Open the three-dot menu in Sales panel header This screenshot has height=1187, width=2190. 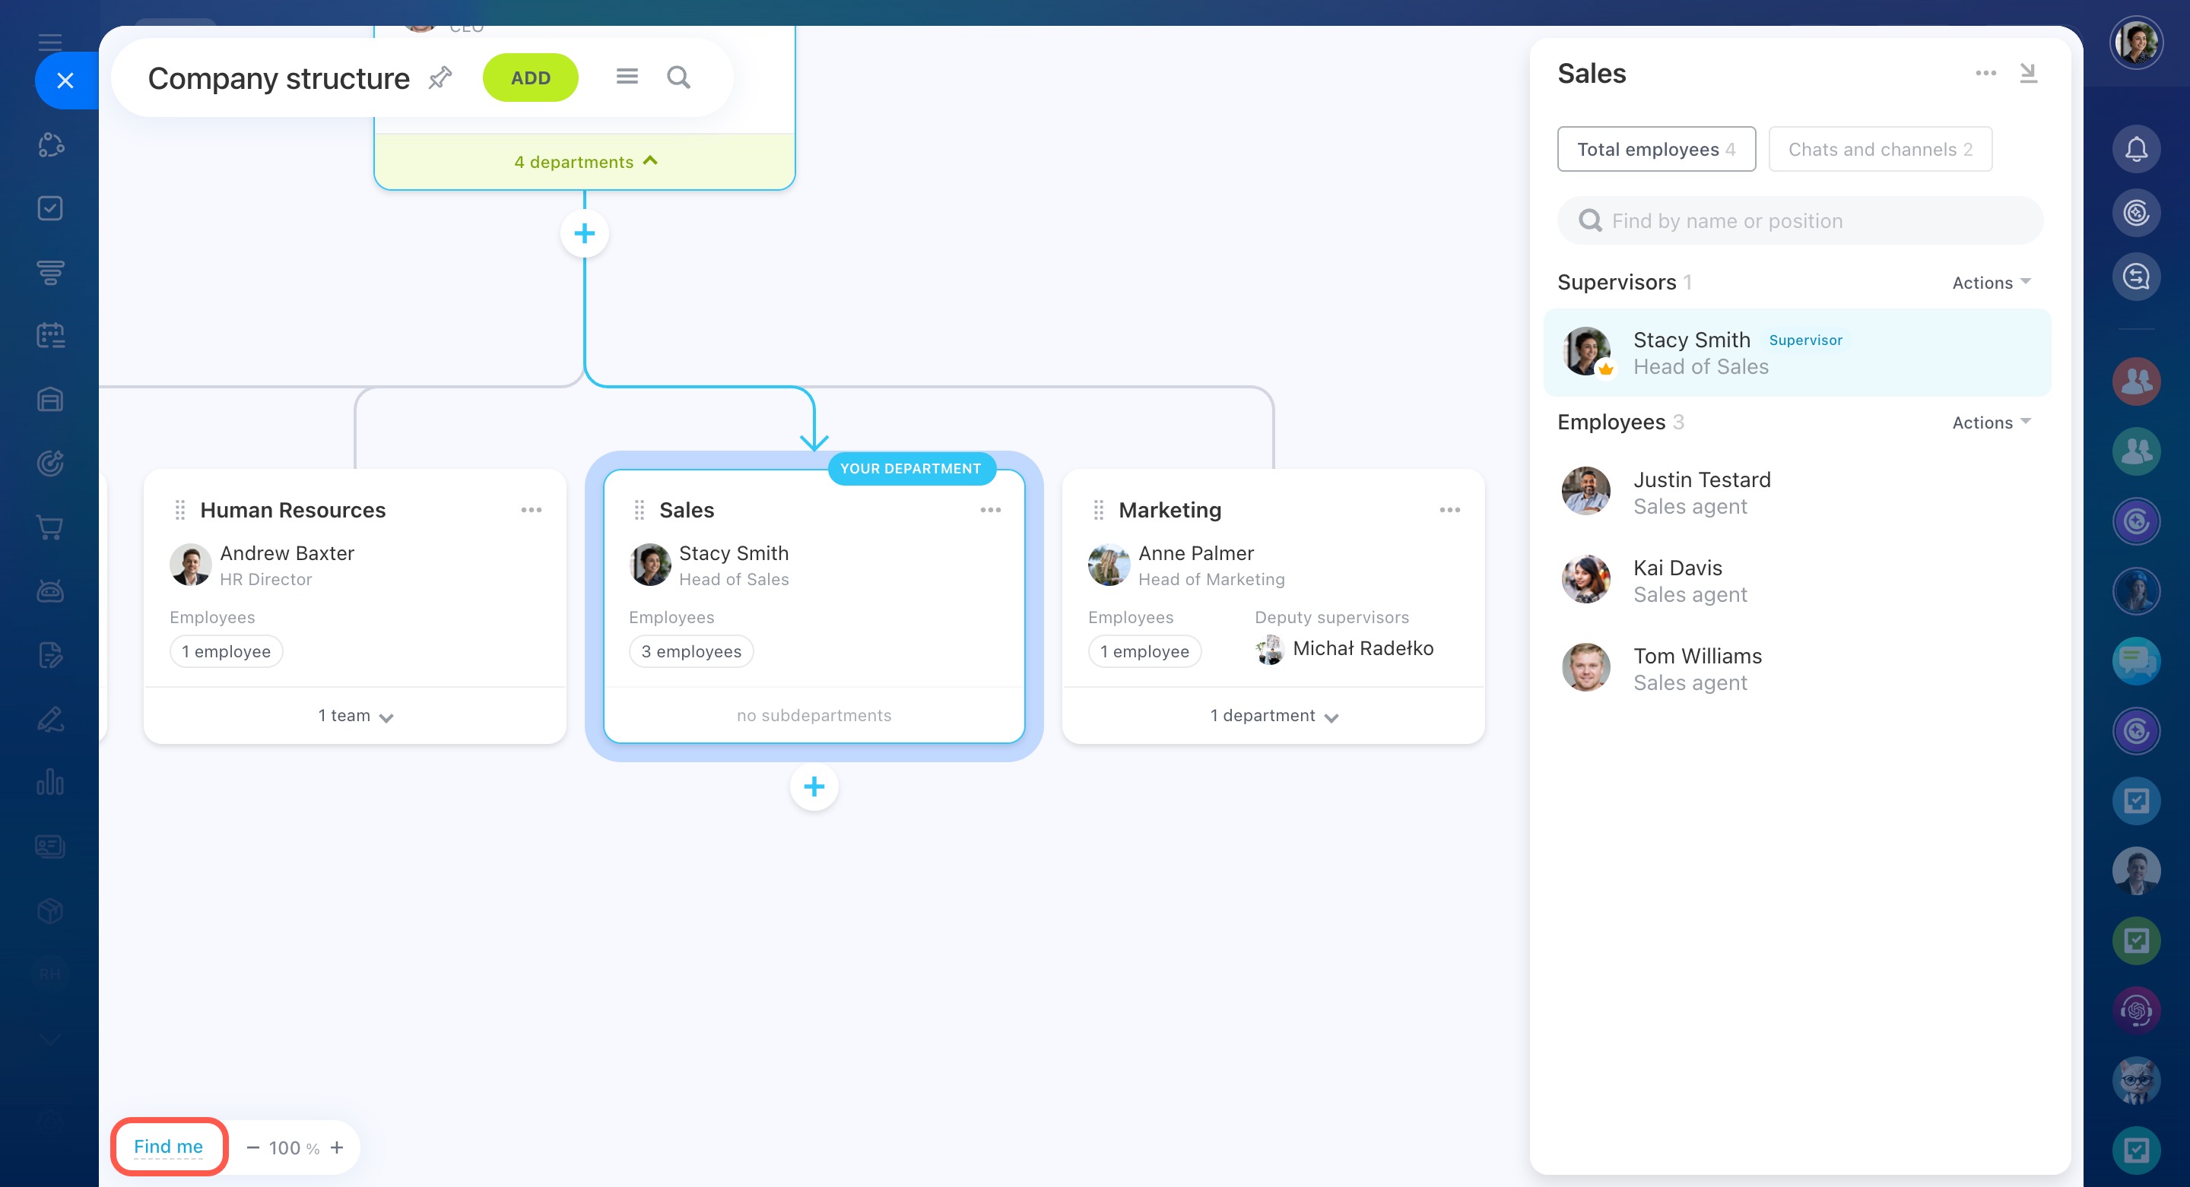pyautogui.click(x=1986, y=73)
